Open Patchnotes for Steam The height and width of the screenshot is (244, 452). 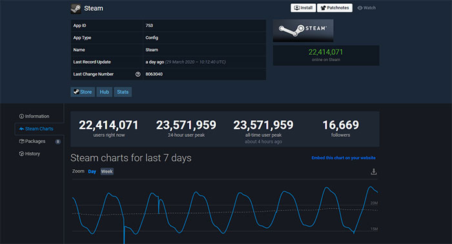pyautogui.click(x=334, y=8)
